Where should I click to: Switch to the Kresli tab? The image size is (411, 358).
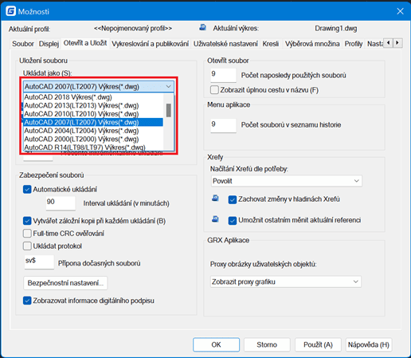point(271,44)
